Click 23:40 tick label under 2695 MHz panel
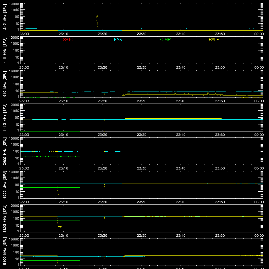The image size is (269, 269). pyautogui.click(x=181, y=168)
